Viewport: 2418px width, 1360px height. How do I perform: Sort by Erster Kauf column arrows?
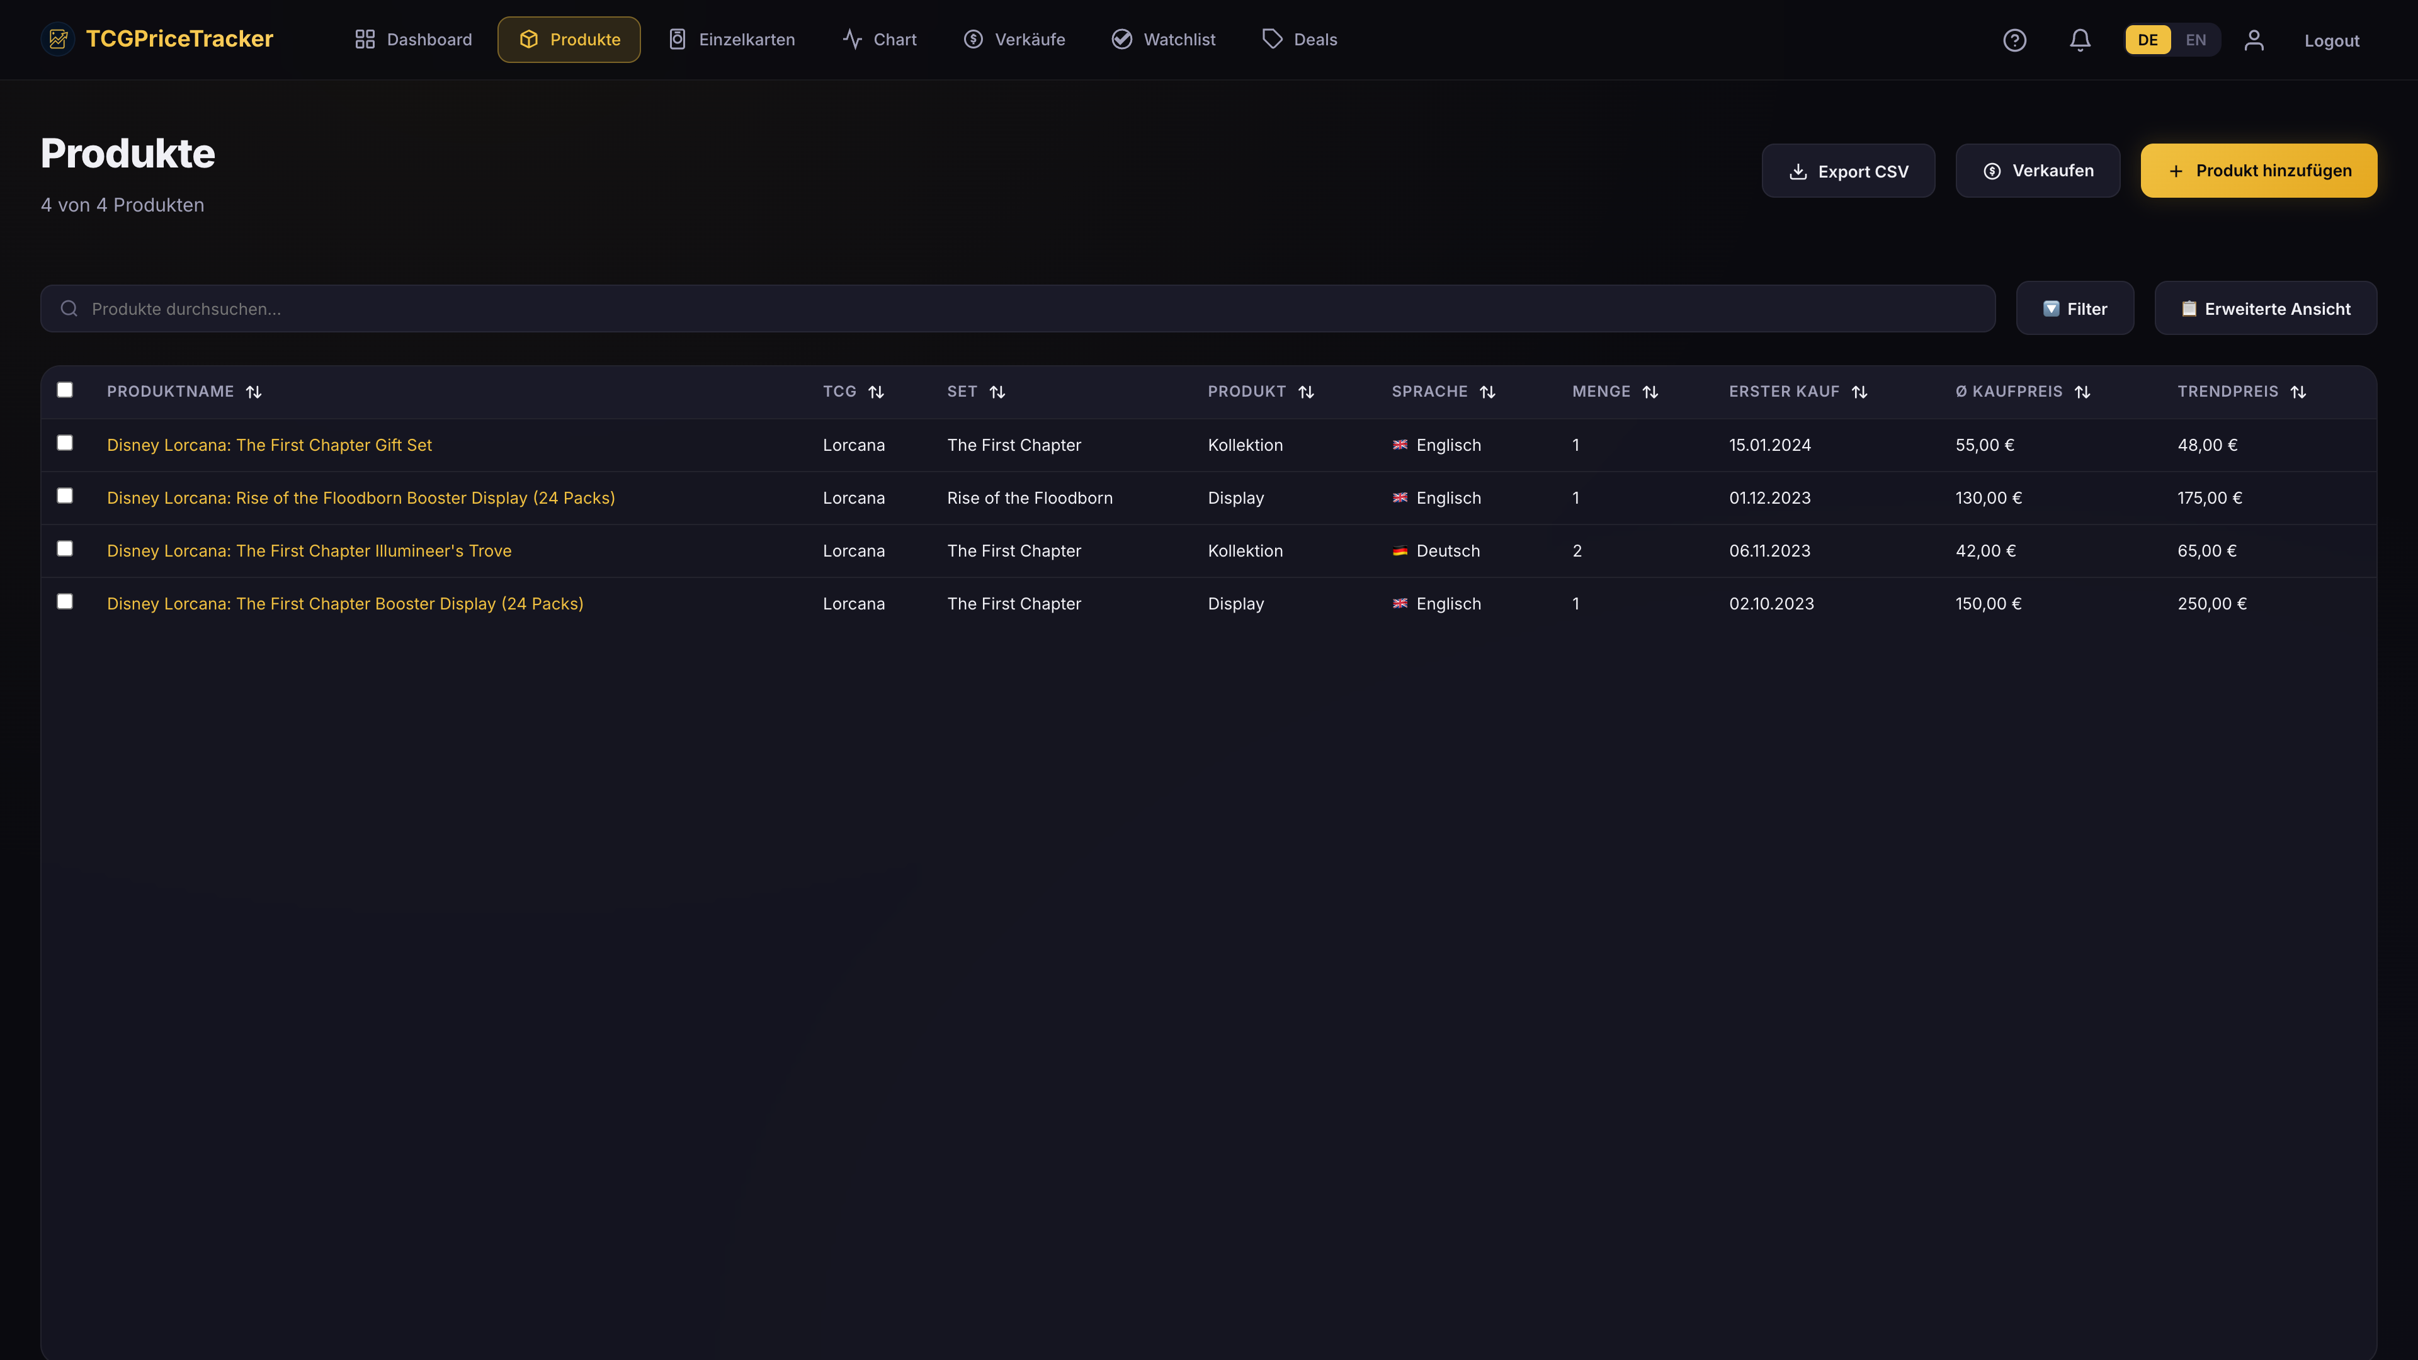[1859, 392]
